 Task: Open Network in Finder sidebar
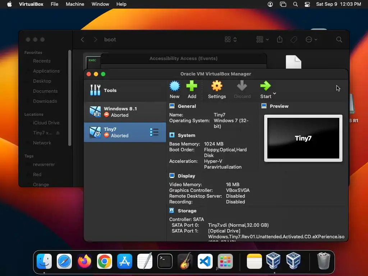(x=42, y=143)
